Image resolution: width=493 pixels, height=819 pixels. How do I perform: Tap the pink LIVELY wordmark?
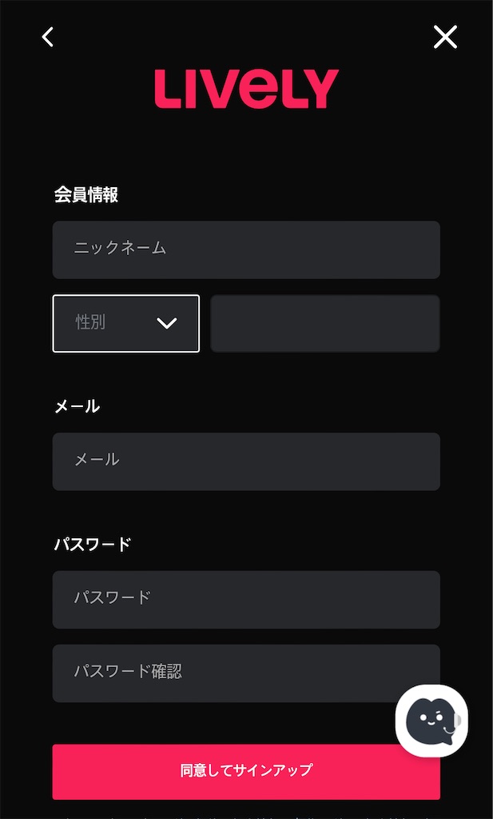click(246, 88)
